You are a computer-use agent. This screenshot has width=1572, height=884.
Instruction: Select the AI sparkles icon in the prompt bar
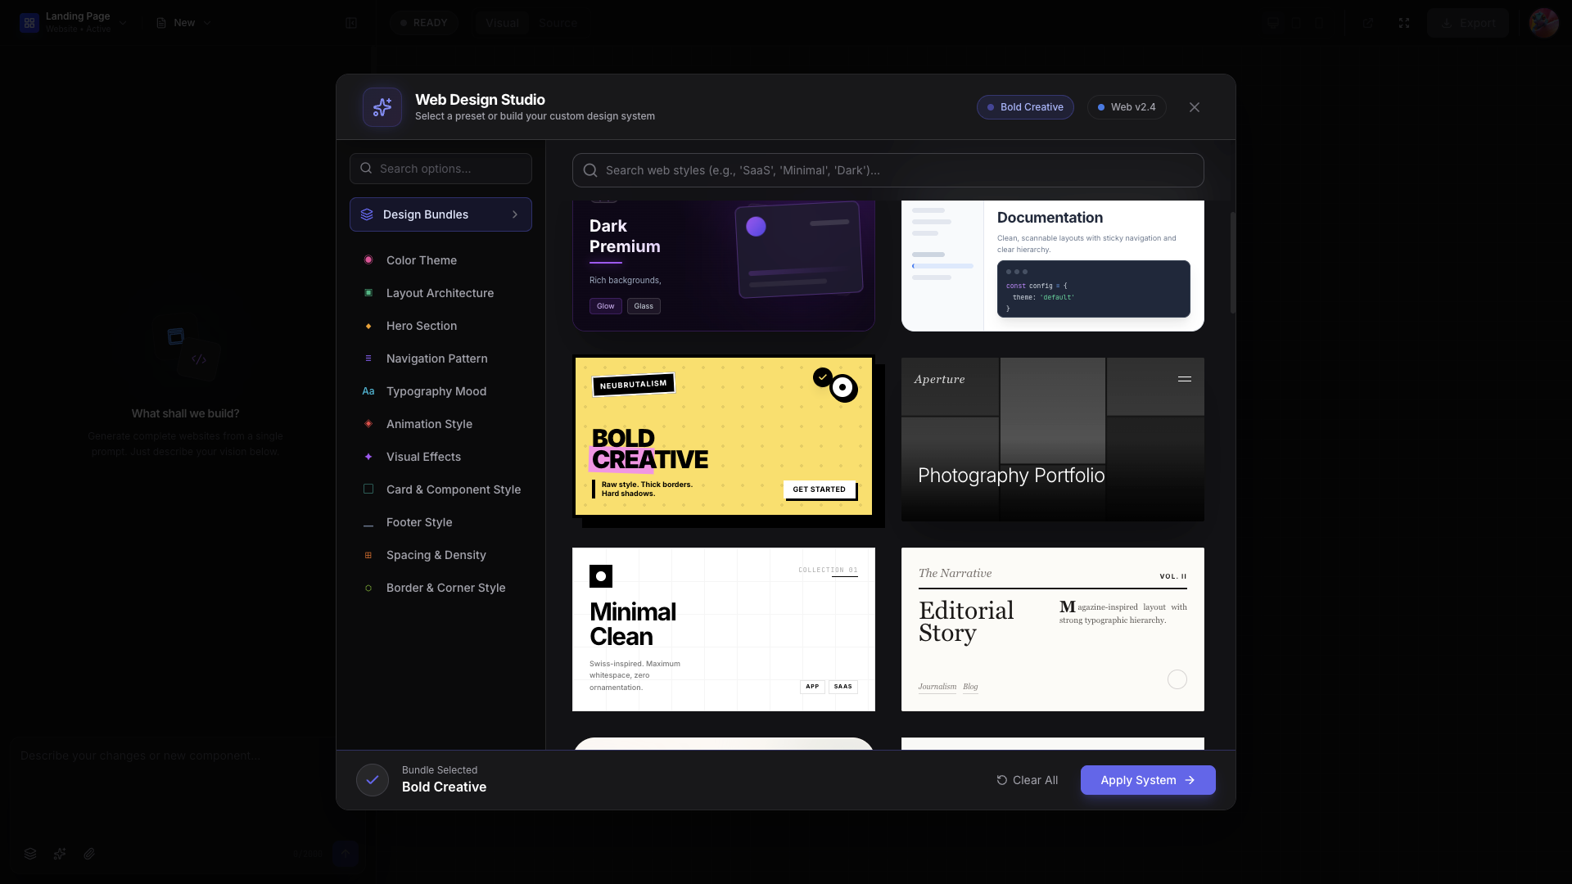(x=59, y=854)
